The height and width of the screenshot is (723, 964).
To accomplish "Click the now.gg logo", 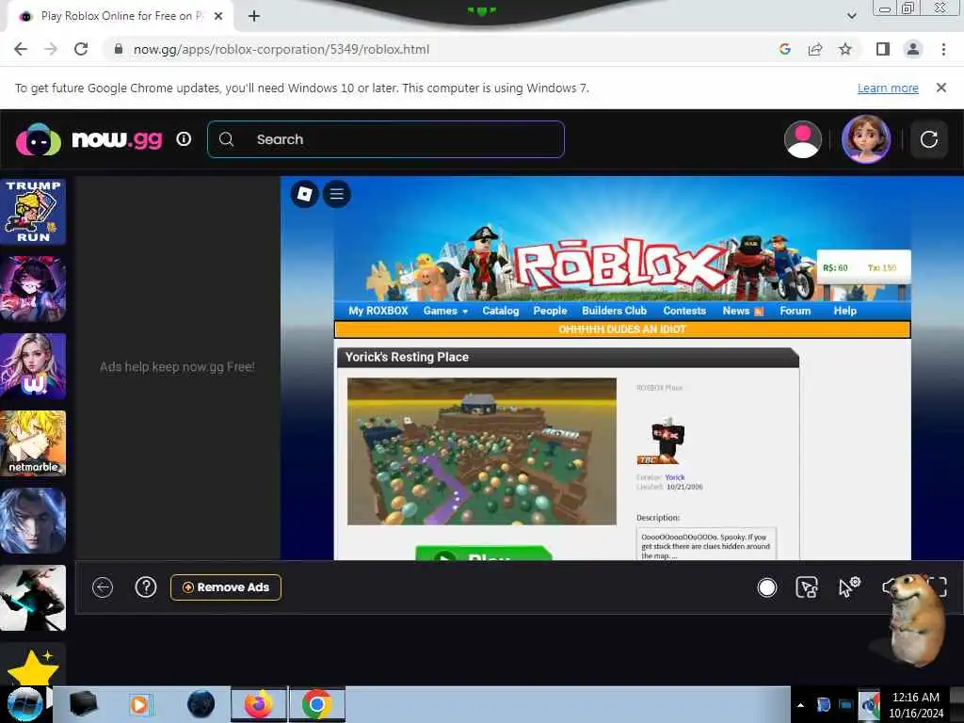I will 89,139.
